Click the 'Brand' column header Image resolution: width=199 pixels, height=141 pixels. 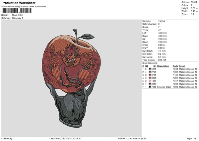click(182, 66)
